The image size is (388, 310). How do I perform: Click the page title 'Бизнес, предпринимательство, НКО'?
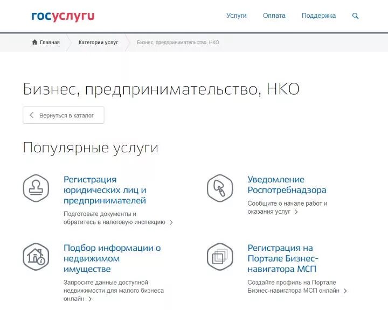click(x=161, y=89)
